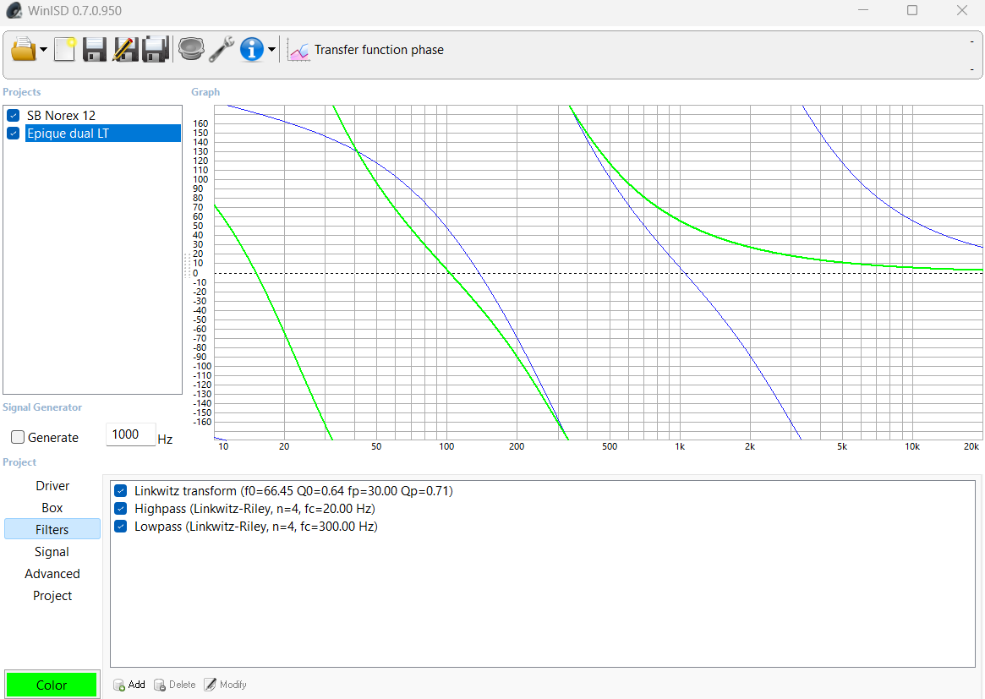
Task: Select the Epique dual LT project
Action: coord(103,134)
